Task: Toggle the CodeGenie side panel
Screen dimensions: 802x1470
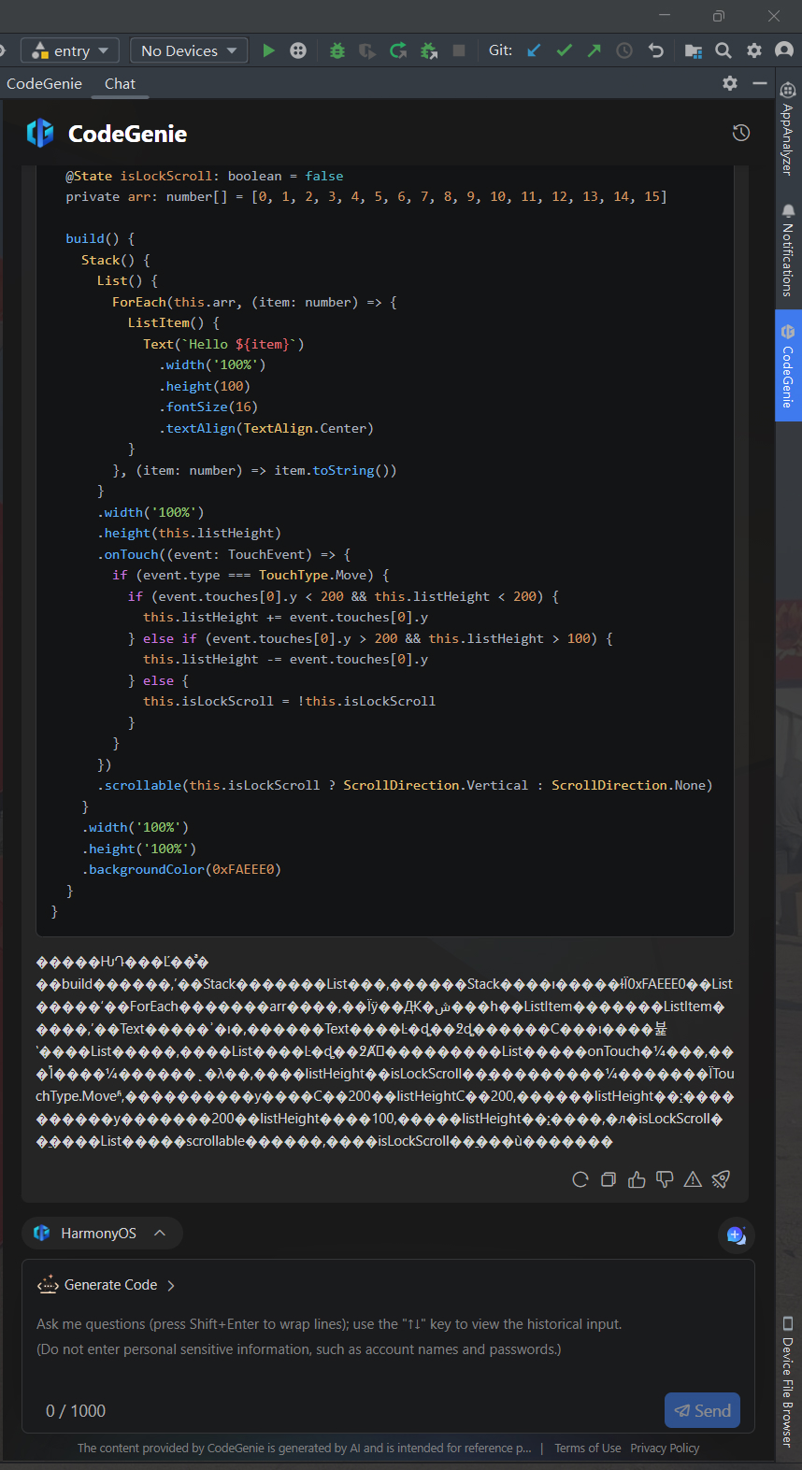Action: click(x=788, y=367)
